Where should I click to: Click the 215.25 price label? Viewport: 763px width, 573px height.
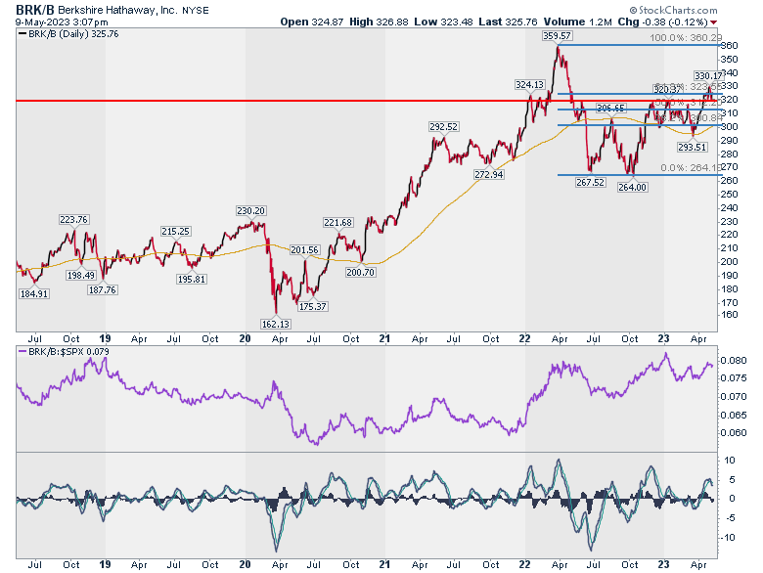[176, 231]
